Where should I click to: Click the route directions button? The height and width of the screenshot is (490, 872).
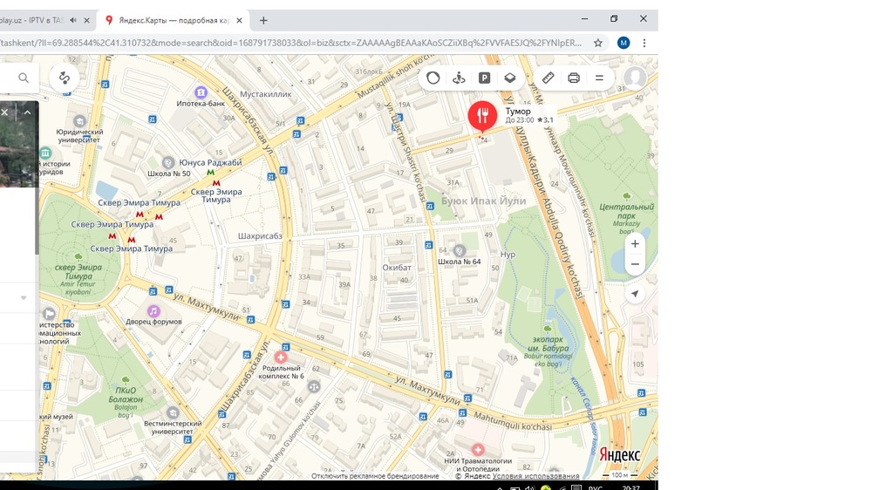[65, 78]
